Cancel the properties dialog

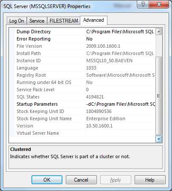coord(81,180)
